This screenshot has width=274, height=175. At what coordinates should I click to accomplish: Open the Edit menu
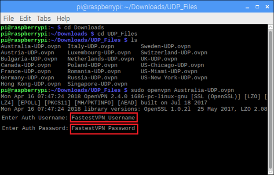25,19
